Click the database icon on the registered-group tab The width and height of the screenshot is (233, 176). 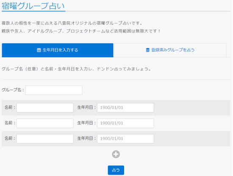click(147, 50)
